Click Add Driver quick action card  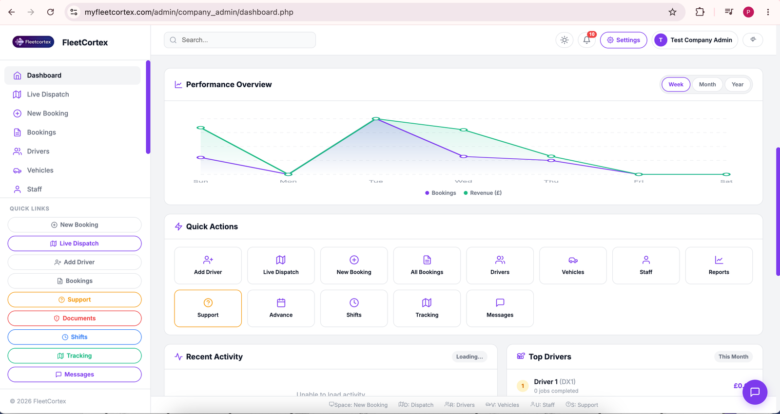click(208, 265)
